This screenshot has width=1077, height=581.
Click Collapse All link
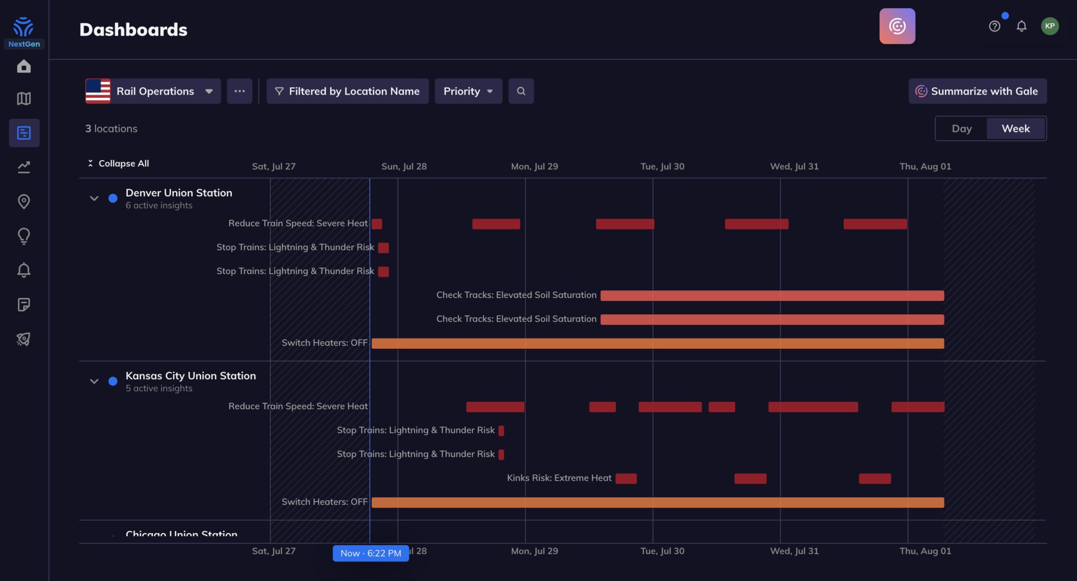(118, 163)
